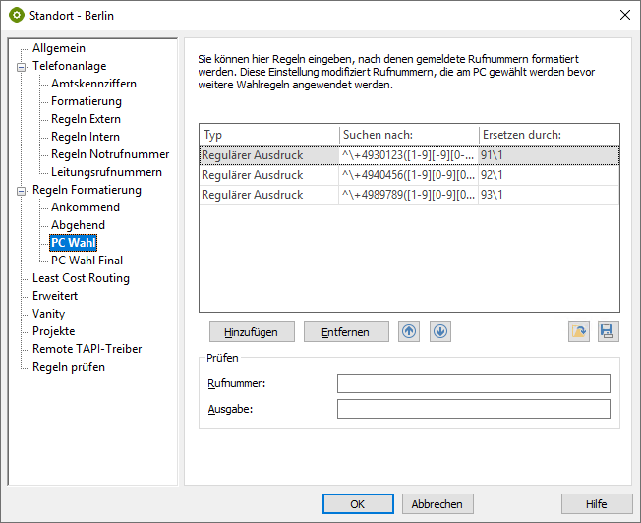
Task: Collapse the Telefonanlage tree node
Action: pyautogui.click(x=20, y=67)
